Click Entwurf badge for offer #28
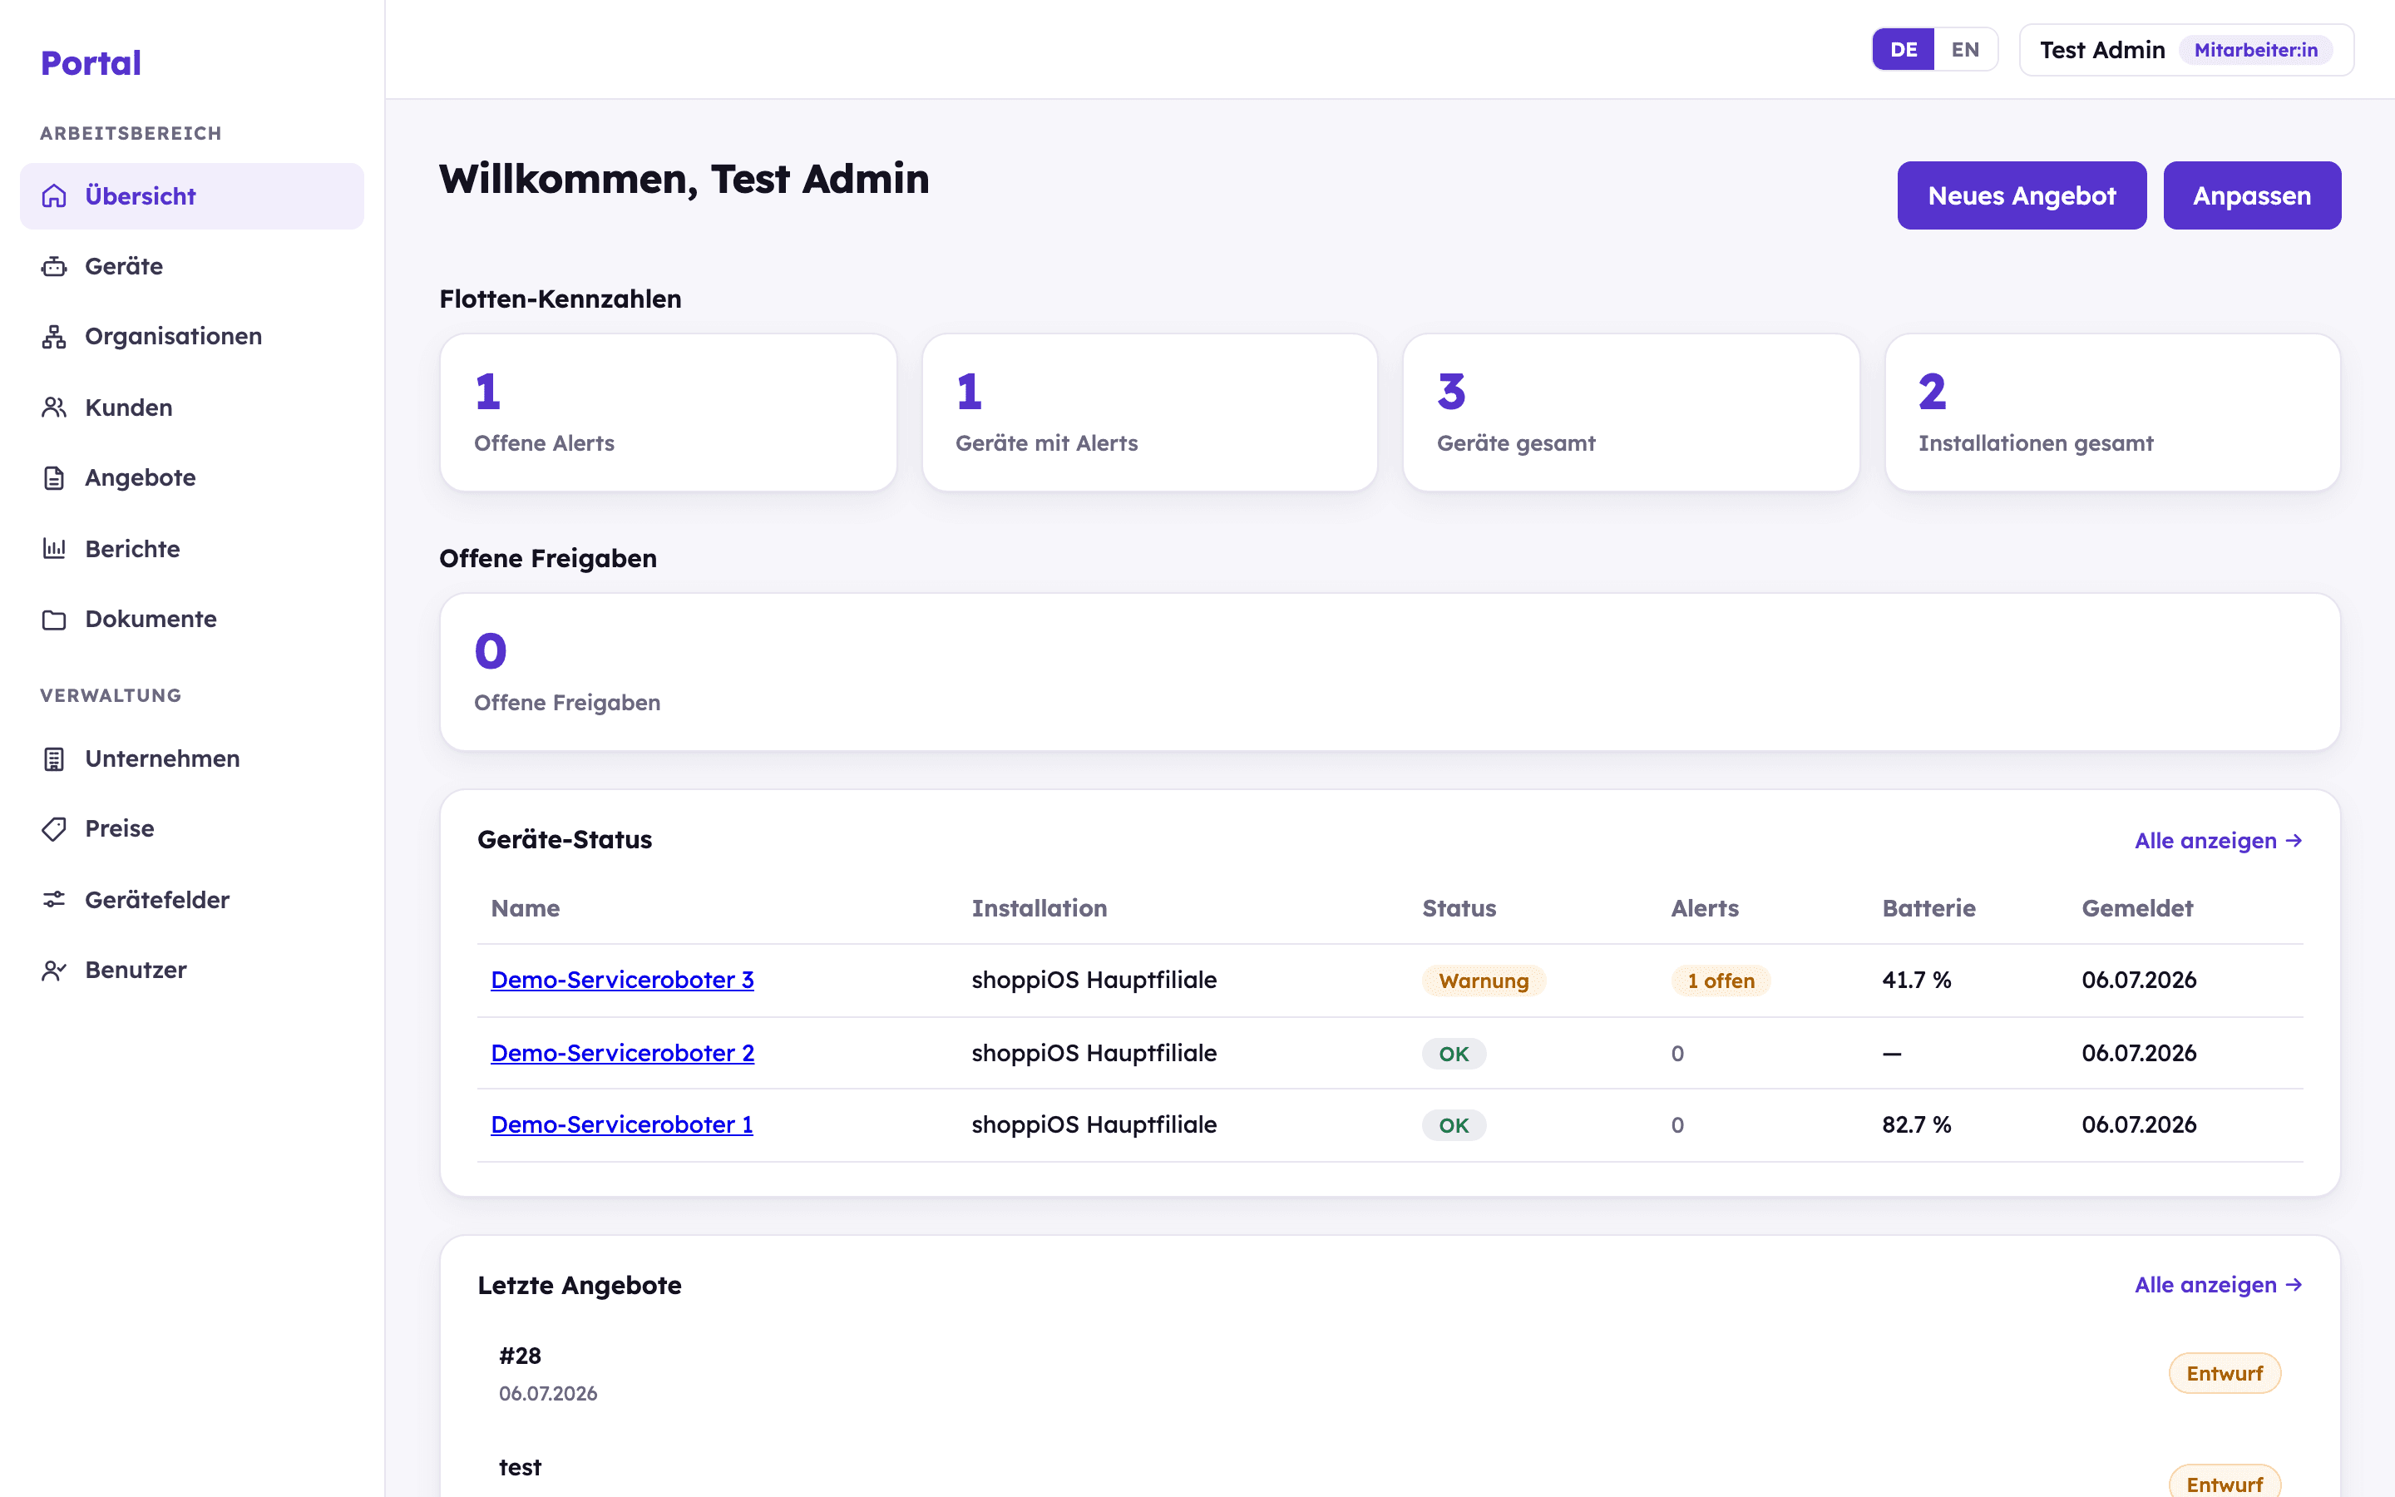This screenshot has width=2395, height=1497. (x=2224, y=1373)
